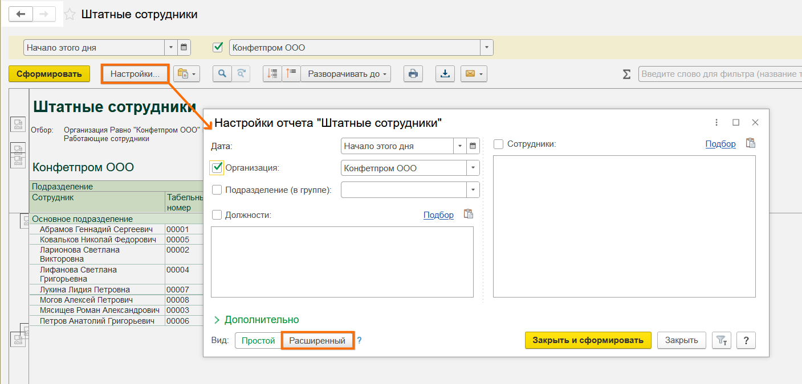Open dropdown arrow of Дата field in dialog
The image size is (802, 384).
pos(460,146)
